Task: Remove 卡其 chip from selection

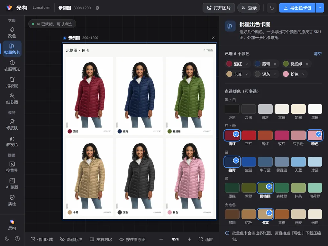Action: [x=247, y=74]
